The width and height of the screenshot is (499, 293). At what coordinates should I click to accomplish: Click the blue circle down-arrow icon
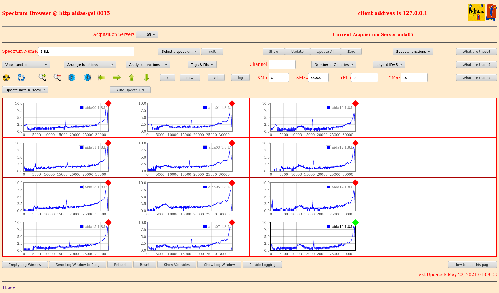(x=72, y=78)
